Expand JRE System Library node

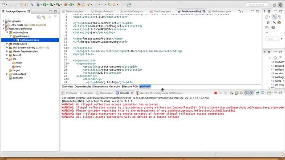7,48
